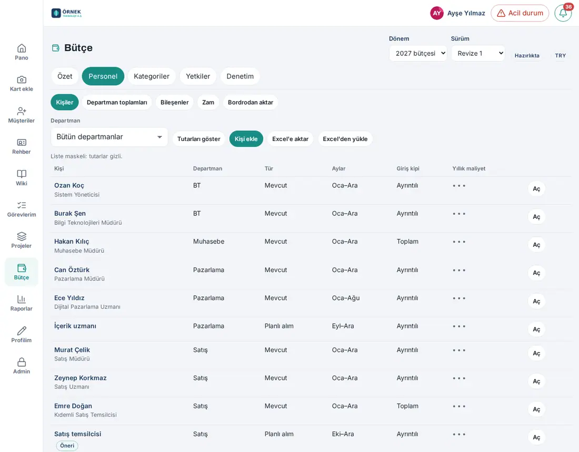
Task: Open the Dönem 2027 bütçesi dropdown
Action: tap(418, 54)
